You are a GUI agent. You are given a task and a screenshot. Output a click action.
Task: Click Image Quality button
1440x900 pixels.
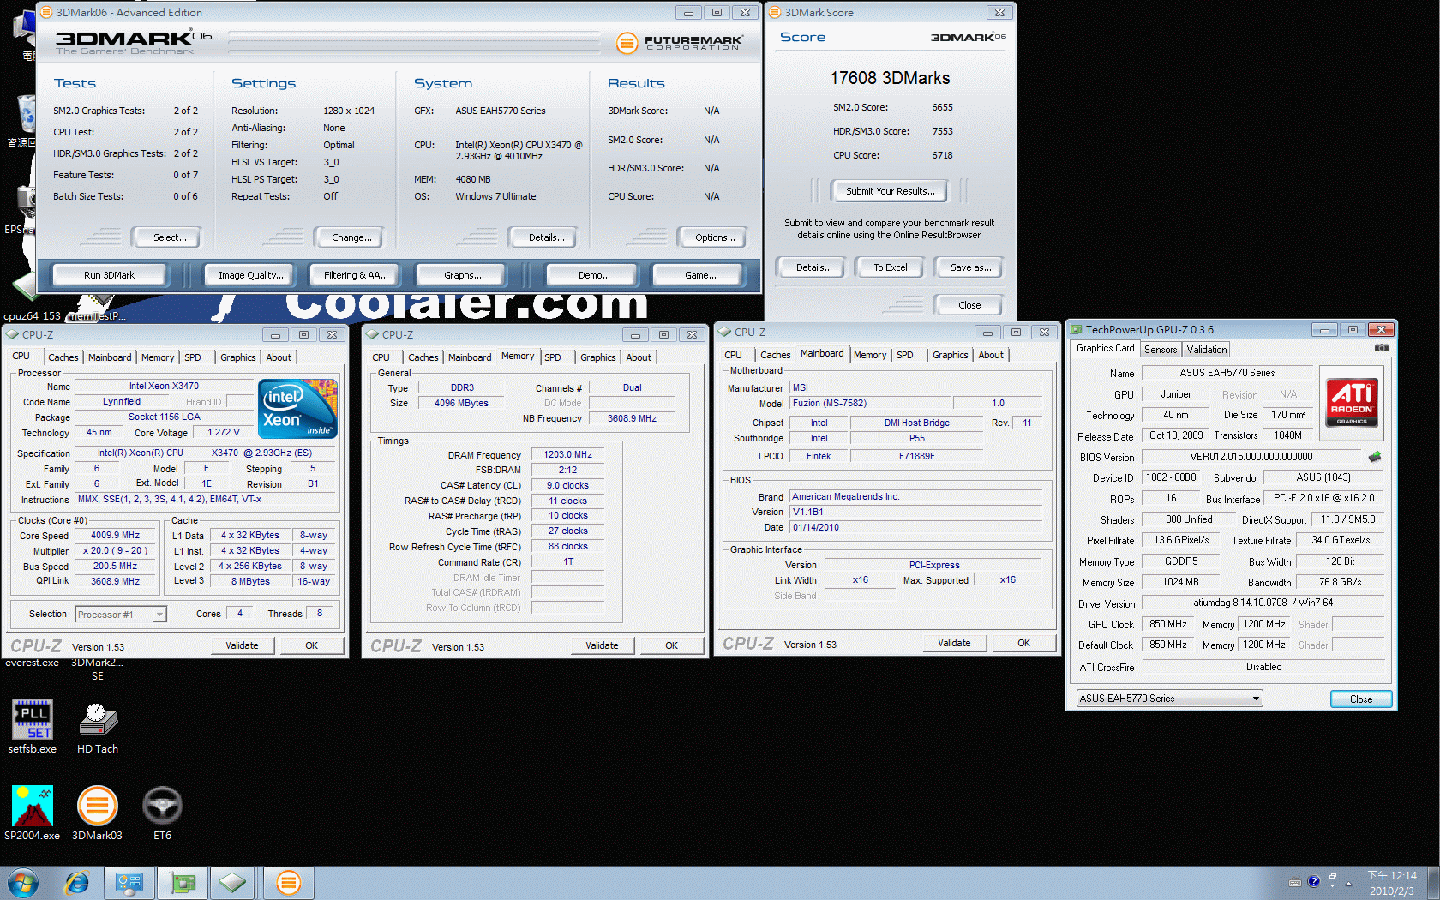click(249, 275)
